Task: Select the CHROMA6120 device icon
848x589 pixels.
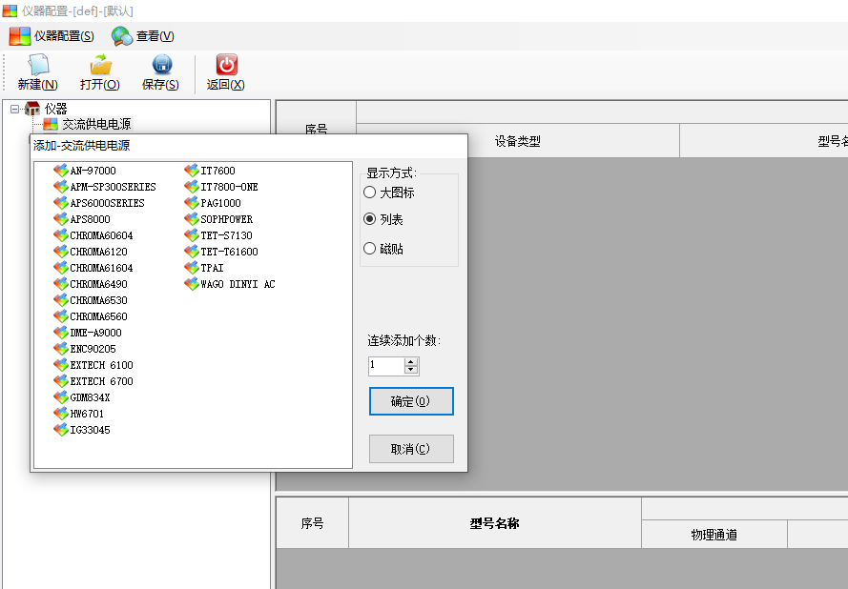Action: point(61,252)
